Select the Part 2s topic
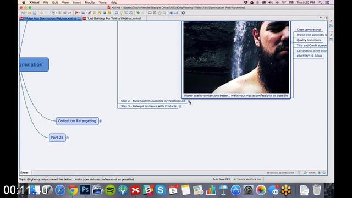This screenshot has width=352, height=198. pyautogui.click(x=57, y=137)
